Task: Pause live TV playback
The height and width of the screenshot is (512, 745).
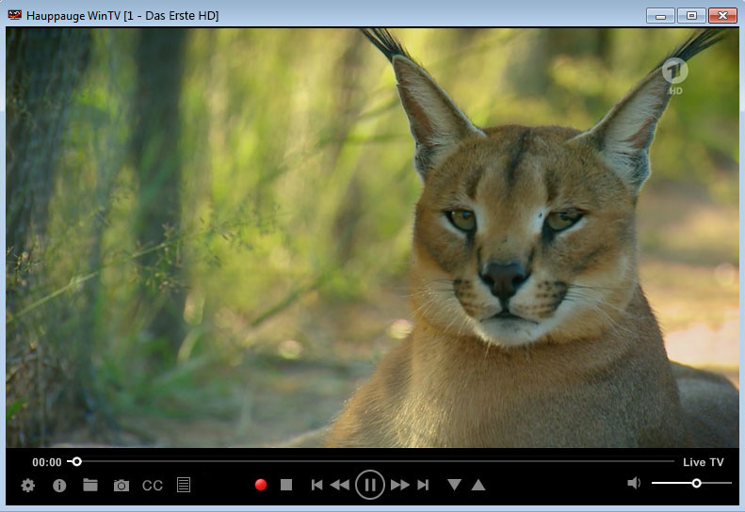Action: tap(370, 485)
